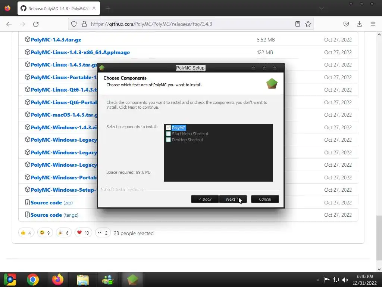This screenshot has width=382, height=287.
Task: Download the Linux x86_64 AppImage file
Action: point(80,52)
